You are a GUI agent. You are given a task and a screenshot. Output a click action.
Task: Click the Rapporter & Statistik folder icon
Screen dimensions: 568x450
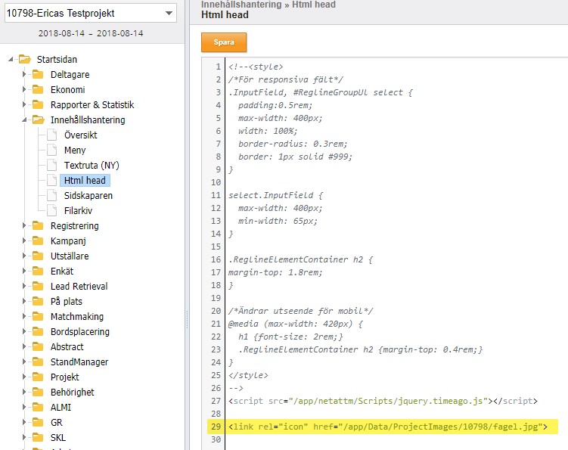click(38, 104)
